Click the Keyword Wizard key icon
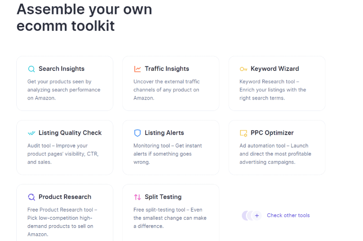The image size is (363, 241). (x=243, y=69)
